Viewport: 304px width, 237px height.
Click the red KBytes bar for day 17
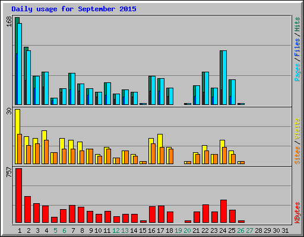[161, 214]
